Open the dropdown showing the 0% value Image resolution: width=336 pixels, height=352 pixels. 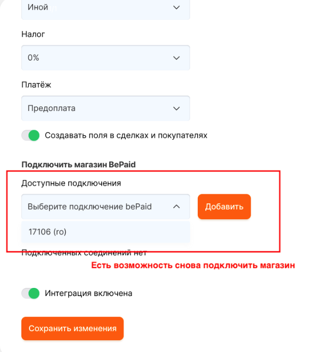click(105, 58)
